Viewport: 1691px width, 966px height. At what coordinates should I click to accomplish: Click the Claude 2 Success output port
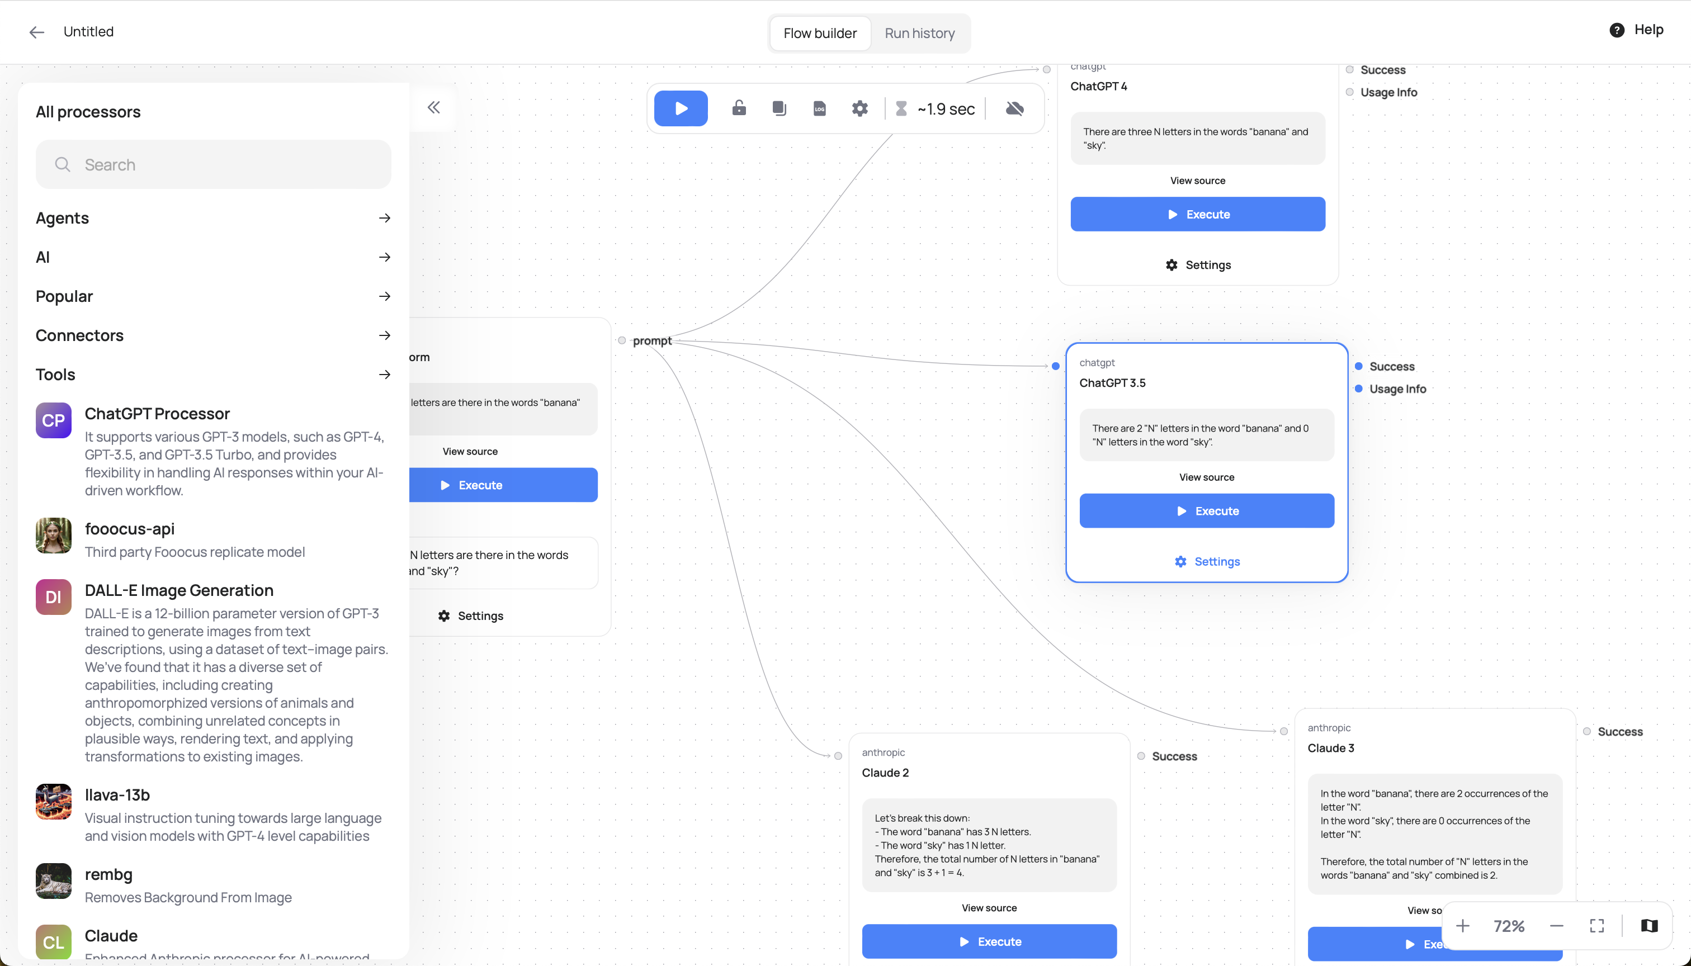pos(1141,756)
